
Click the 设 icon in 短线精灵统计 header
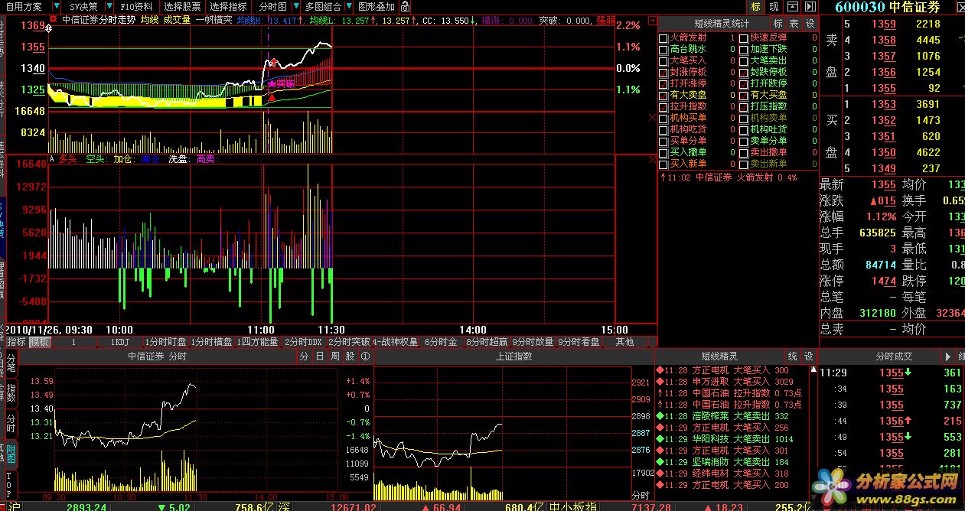[x=810, y=23]
